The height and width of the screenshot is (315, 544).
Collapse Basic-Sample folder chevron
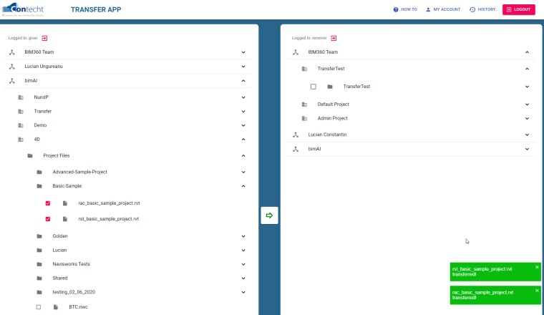243,186
